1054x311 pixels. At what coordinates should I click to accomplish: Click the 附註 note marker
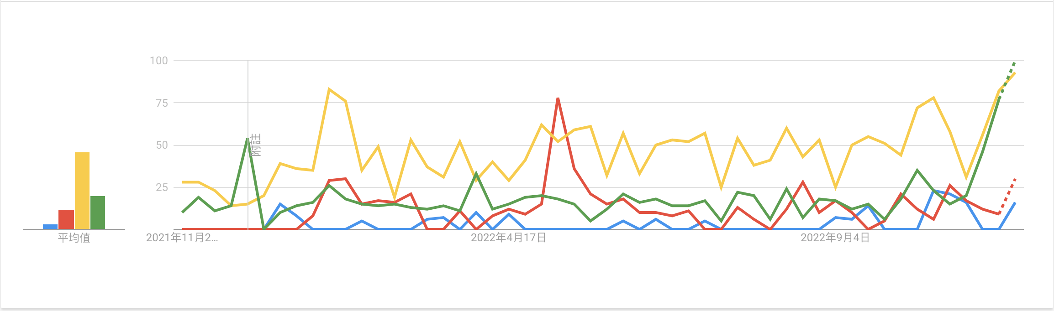pos(256,145)
